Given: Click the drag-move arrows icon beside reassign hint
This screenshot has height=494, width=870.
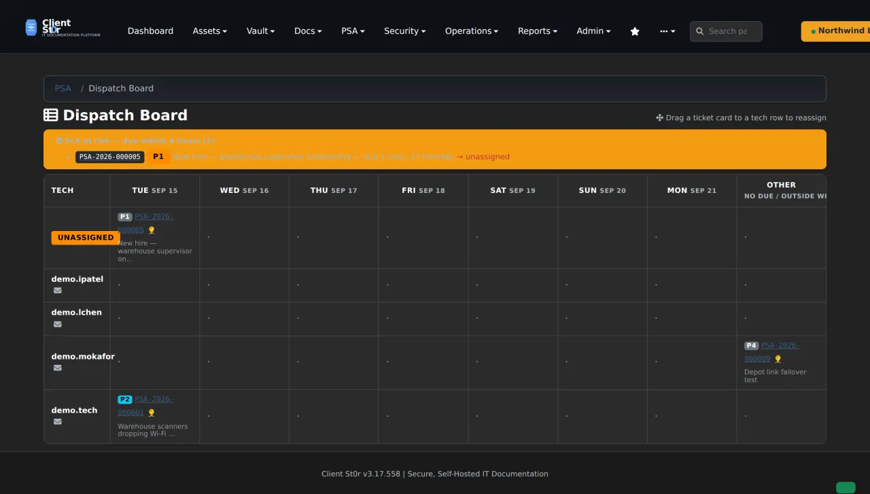Looking at the screenshot, I should click(659, 118).
